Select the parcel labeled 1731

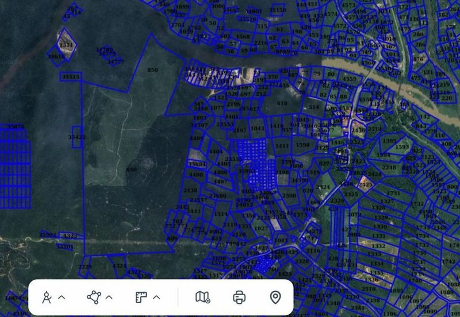tap(393, 194)
